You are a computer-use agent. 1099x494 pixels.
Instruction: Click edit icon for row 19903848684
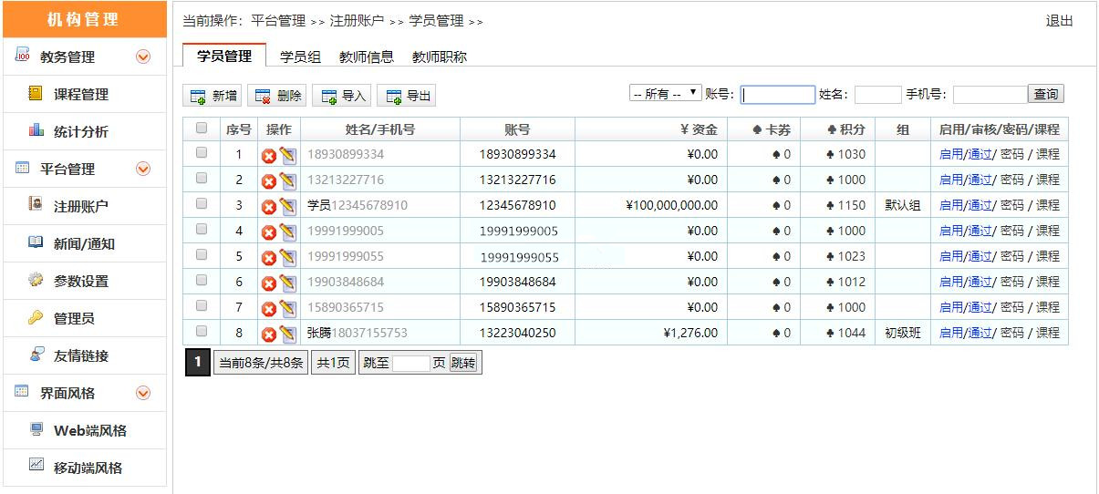(287, 283)
